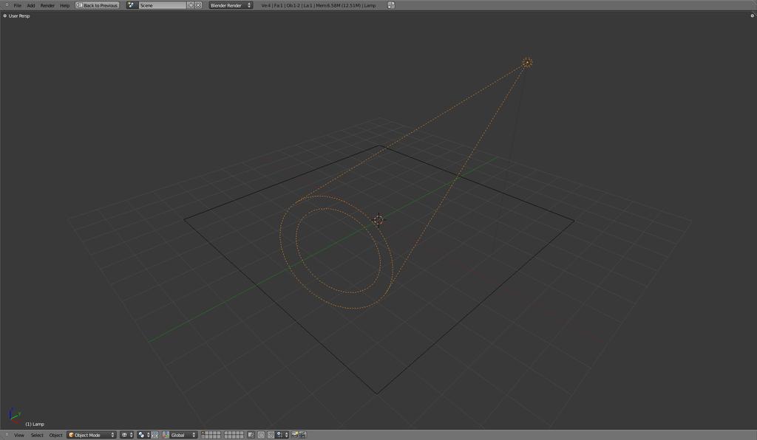Click OpenGL render image icon

(294, 435)
